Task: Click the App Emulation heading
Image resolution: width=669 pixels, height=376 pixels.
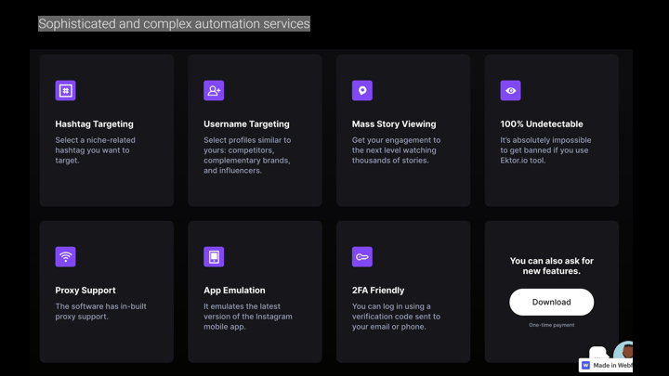Action: coord(234,290)
